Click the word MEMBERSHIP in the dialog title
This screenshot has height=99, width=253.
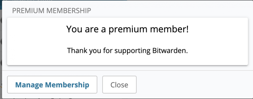tap(69, 11)
